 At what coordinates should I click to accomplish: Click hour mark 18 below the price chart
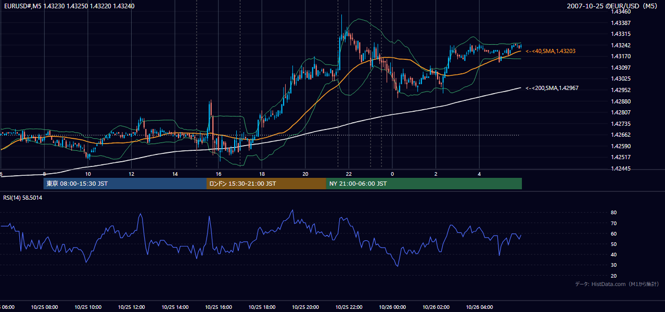tap(262, 174)
